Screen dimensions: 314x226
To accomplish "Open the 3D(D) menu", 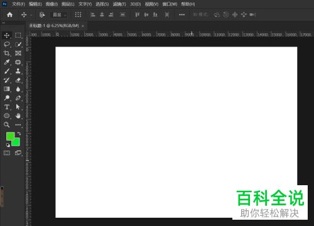I will tap(136, 4).
